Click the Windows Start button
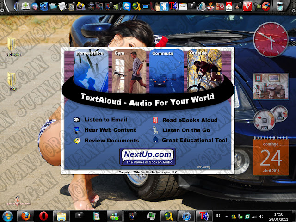296x222 pixels. (8, 216)
